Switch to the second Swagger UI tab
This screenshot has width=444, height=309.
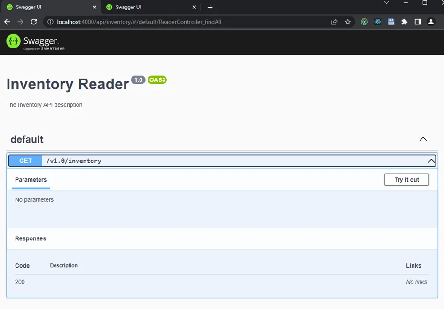(x=151, y=7)
